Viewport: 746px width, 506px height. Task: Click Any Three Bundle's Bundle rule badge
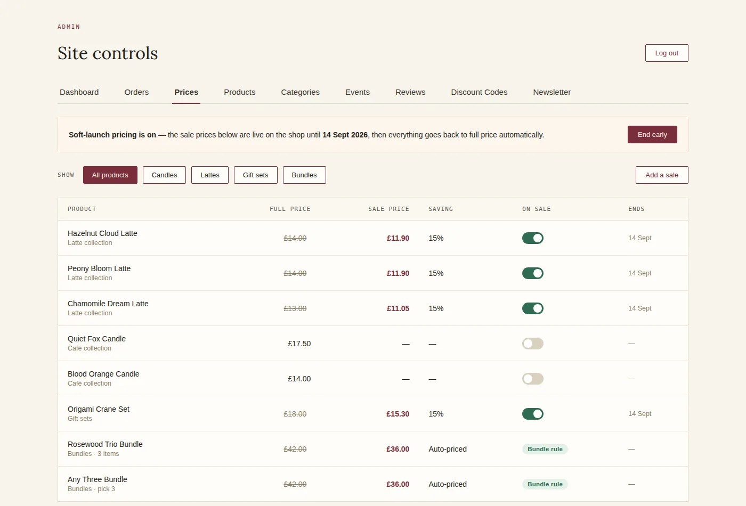pos(545,484)
